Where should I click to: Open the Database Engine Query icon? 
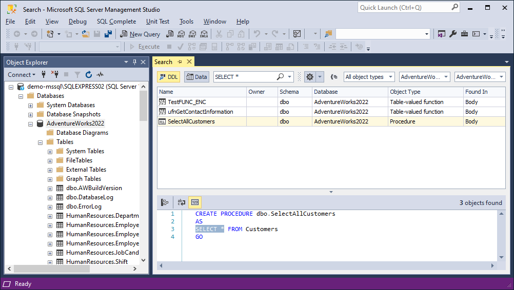(170, 34)
